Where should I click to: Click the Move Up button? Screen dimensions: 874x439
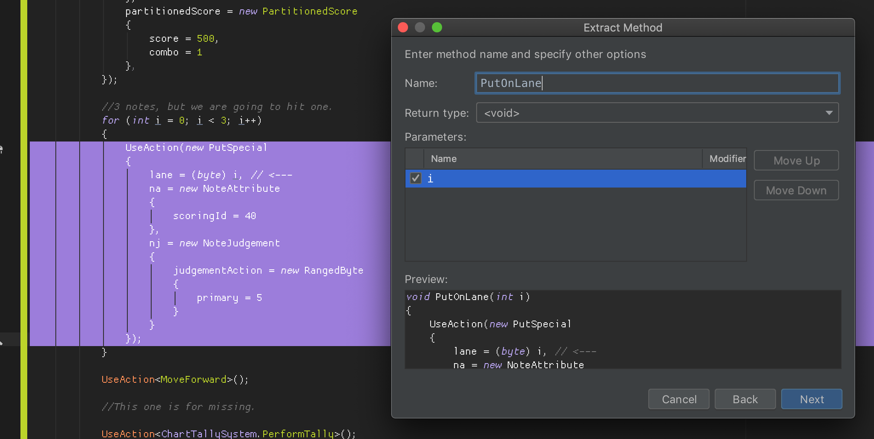[x=796, y=161]
